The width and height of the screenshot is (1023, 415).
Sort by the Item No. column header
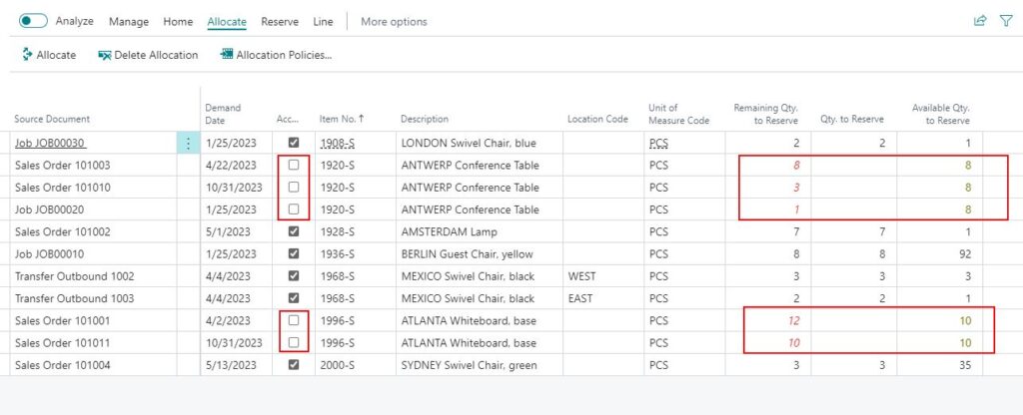click(x=342, y=119)
